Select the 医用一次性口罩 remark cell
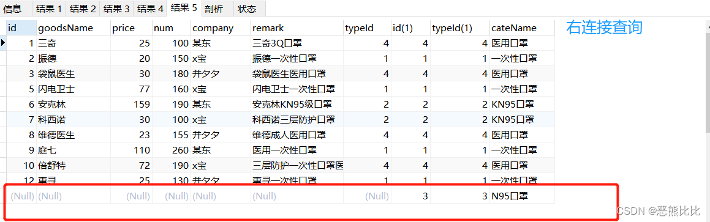The height and width of the screenshot is (222, 710). click(297, 150)
